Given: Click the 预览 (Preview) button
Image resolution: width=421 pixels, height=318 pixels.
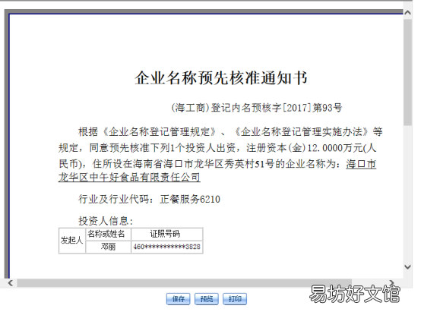Looking at the screenshot, I should click(x=206, y=299).
